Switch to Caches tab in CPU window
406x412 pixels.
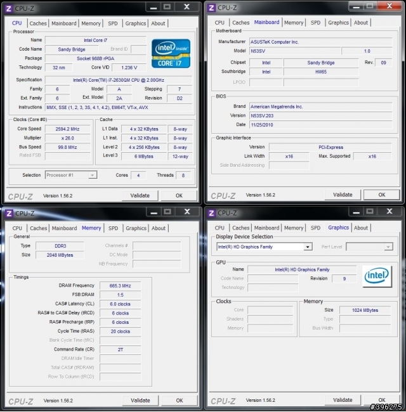tap(38, 23)
